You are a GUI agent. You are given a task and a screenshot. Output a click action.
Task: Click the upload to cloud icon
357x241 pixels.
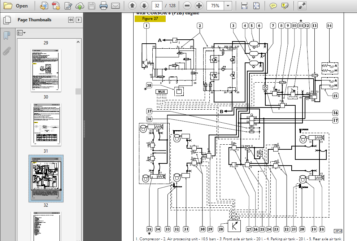pyautogui.click(x=80, y=6)
